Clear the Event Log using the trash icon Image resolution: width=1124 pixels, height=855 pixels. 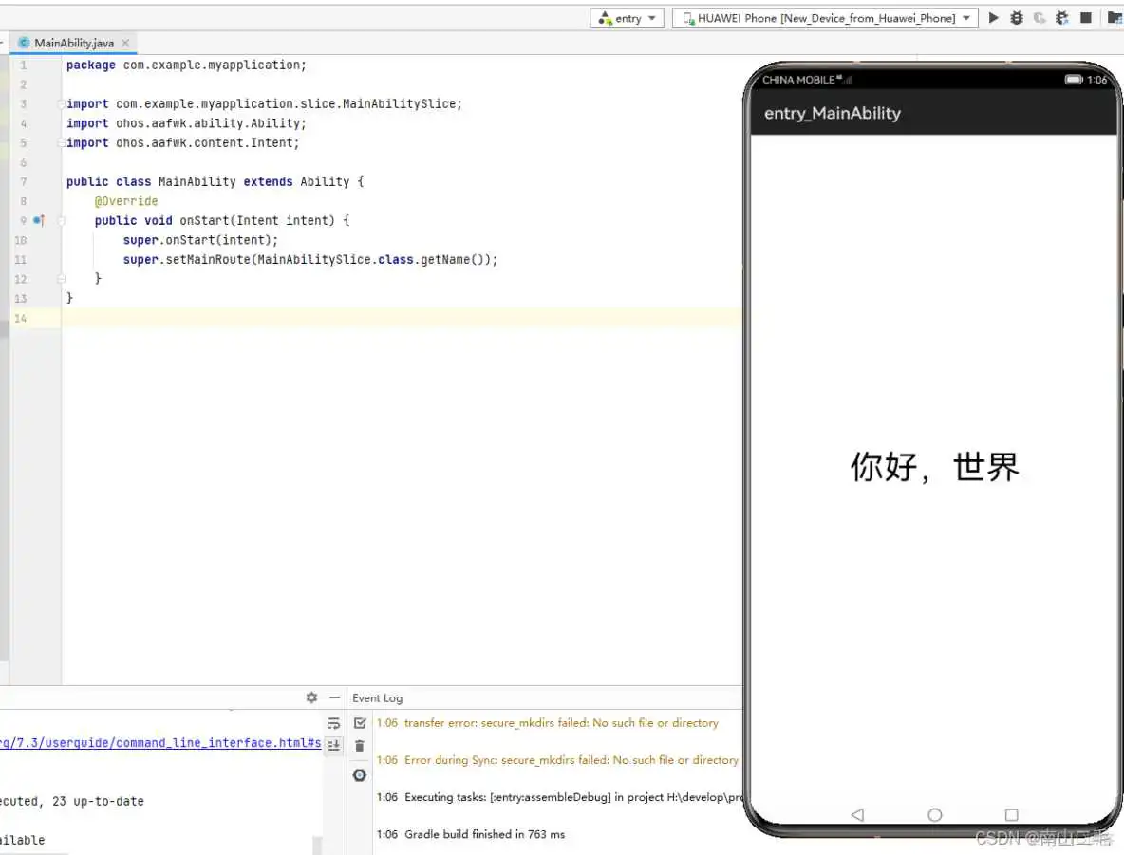coord(360,746)
